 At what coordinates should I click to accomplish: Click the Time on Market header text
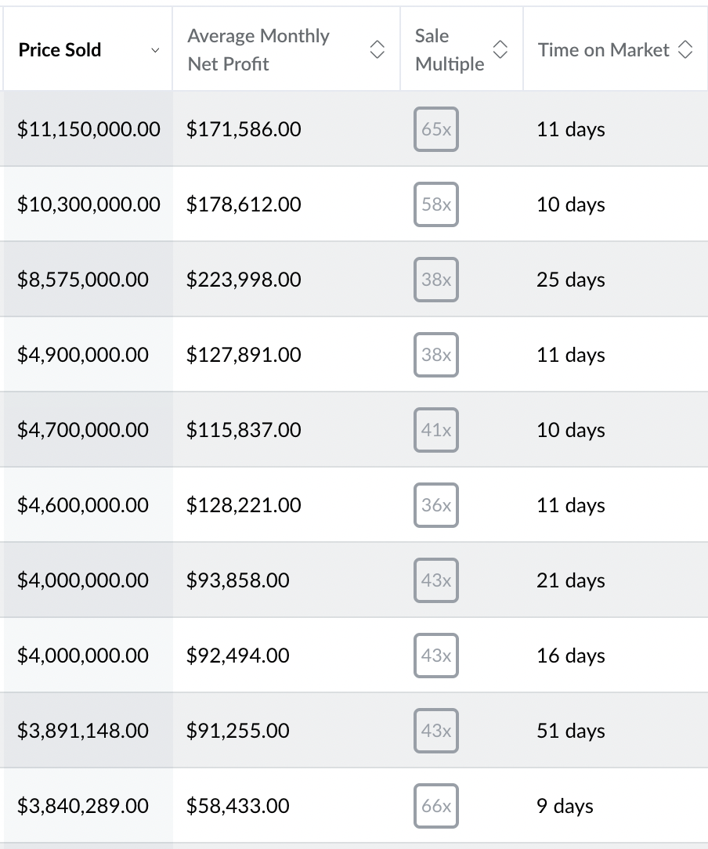coord(603,50)
